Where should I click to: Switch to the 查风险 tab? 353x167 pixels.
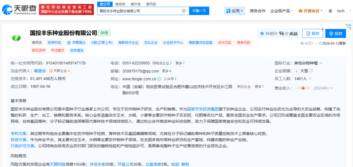(151, 4)
